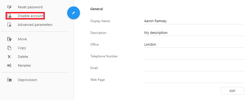Open Advanced parameters gear icon
This screenshot has height=100, width=246.
coord(9,25)
